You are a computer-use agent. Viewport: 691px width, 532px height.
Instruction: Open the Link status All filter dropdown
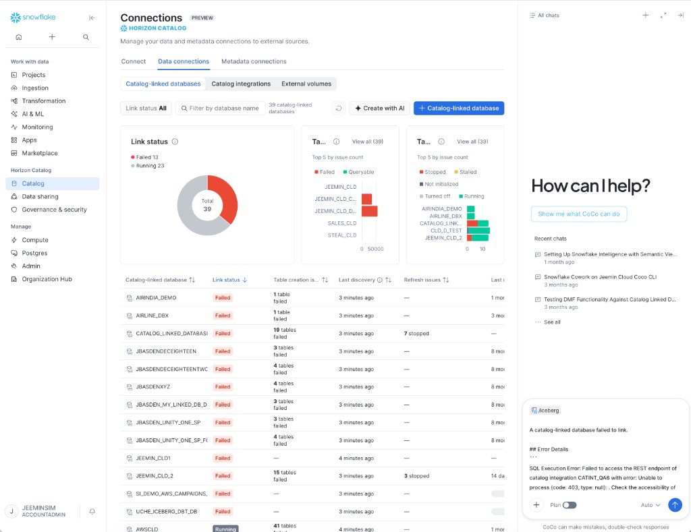[146, 109]
